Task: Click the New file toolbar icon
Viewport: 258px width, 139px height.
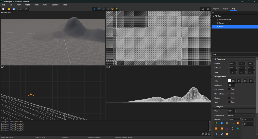Action: (x=3, y=9)
